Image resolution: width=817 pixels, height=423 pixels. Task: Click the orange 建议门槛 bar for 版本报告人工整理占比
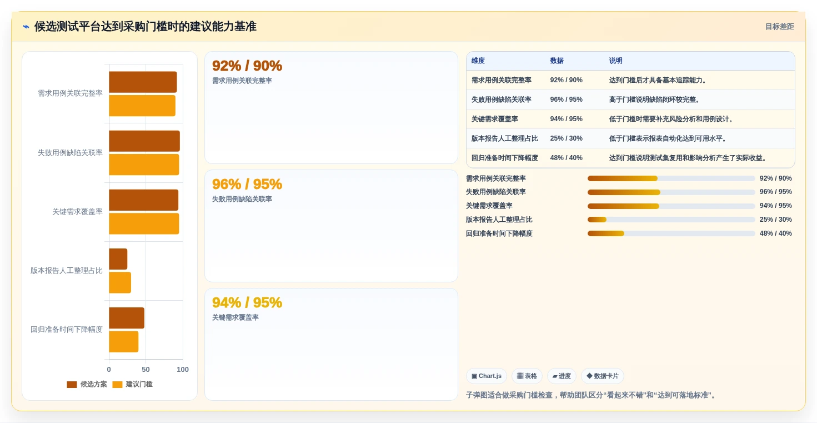[120, 282]
